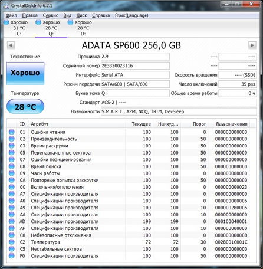Click the CrystalDiskInfo title bar app icon
This screenshot has height=269, width=263.
(6, 5)
